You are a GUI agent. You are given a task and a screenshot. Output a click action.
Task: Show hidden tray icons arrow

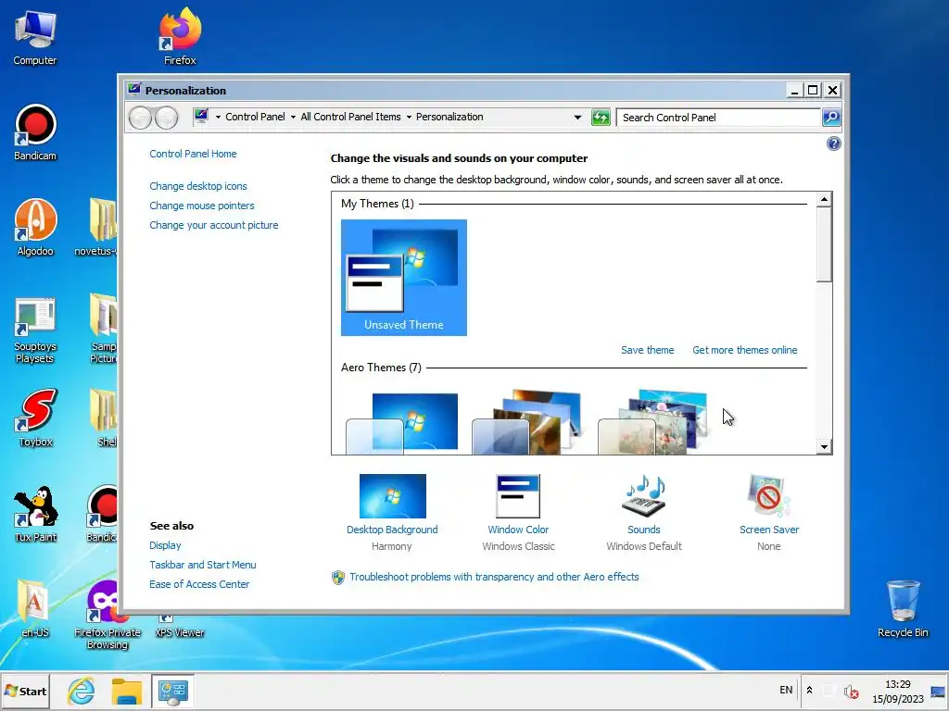809,690
